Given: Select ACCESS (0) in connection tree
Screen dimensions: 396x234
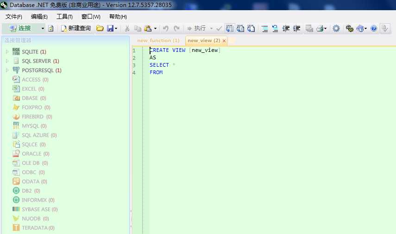Looking at the screenshot, I should coord(35,80).
